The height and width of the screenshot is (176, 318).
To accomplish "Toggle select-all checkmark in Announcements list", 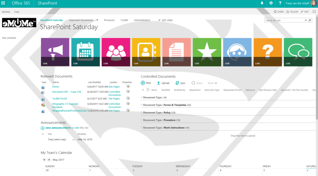I will (x=42, y=134).
